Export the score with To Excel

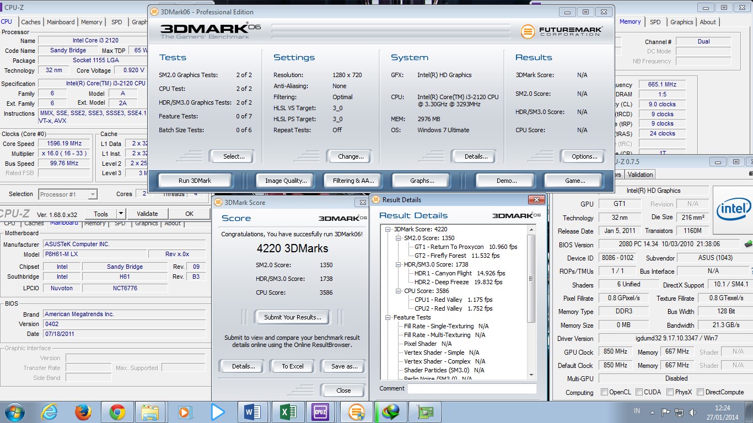[293, 366]
